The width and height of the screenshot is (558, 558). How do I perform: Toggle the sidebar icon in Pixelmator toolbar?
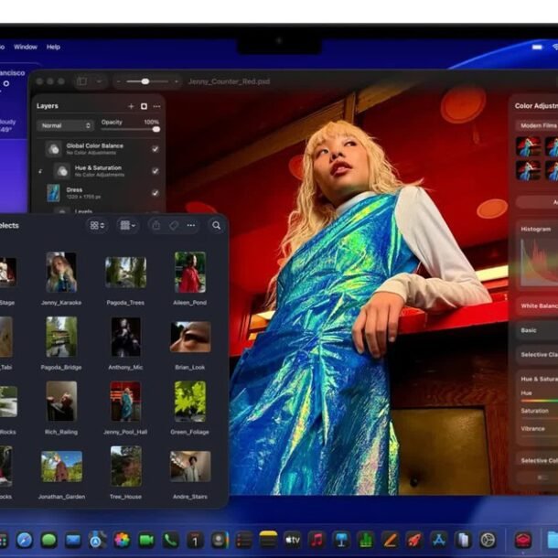[81, 81]
